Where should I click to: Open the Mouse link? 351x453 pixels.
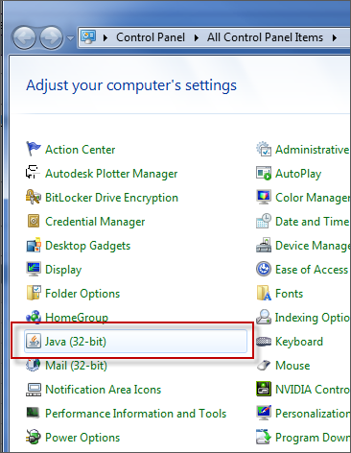(292, 366)
